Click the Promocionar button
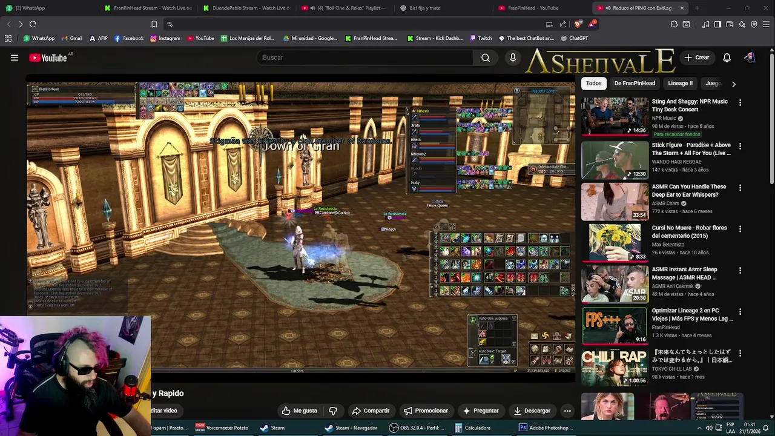Screen dimensions: 775x436 (x=426, y=411)
